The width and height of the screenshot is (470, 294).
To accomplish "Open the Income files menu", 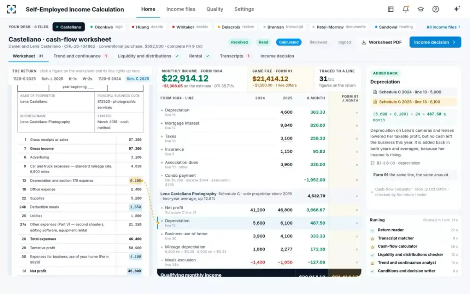I will tap(181, 9).
